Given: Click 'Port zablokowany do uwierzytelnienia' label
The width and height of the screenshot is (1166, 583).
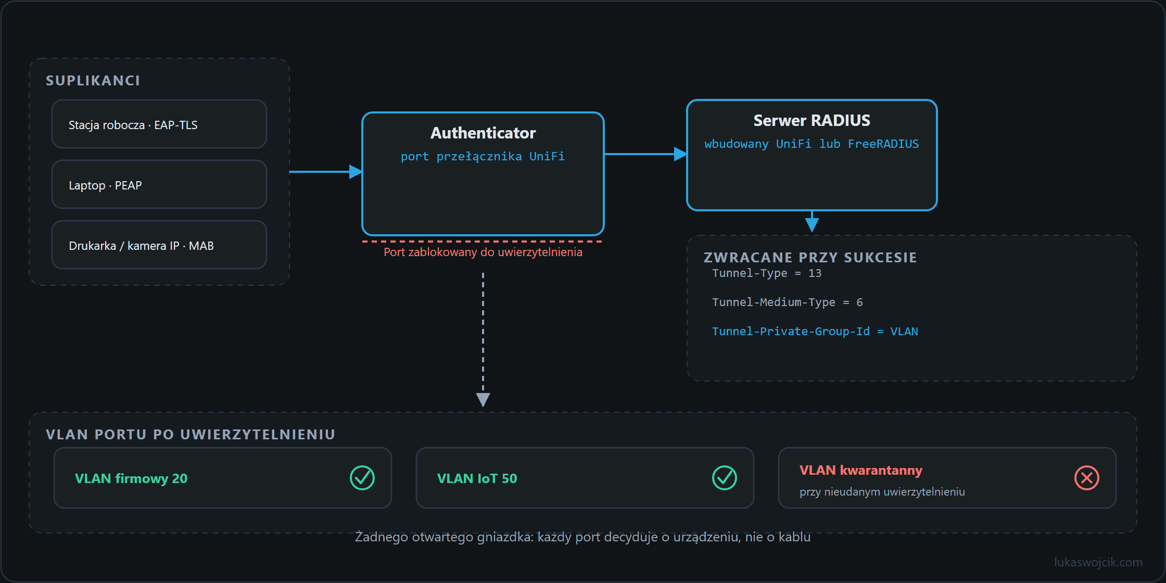Looking at the screenshot, I should pyautogui.click(x=483, y=252).
